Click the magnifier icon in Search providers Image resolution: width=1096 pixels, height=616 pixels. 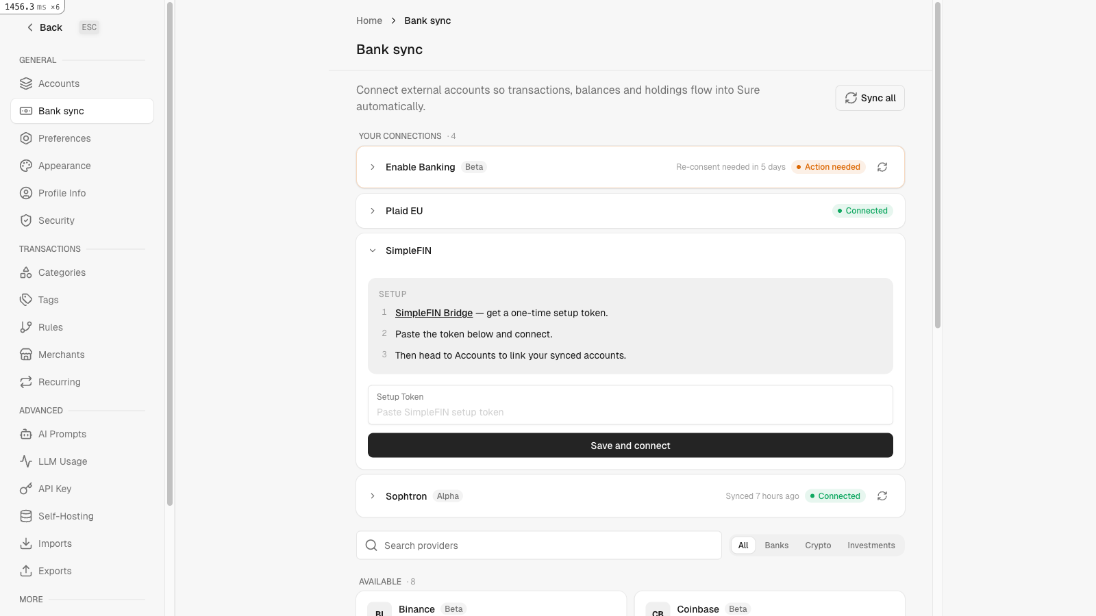[x=371, y=546]
